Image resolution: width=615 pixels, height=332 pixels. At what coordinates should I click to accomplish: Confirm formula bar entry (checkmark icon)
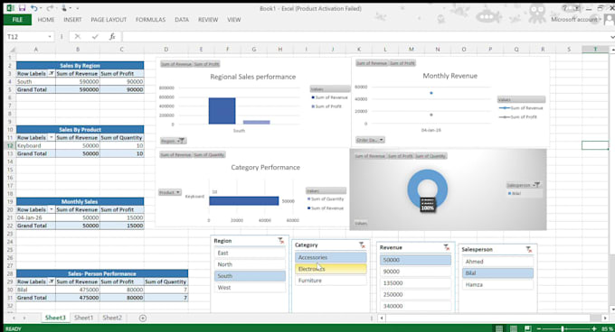pyautogui.click(x=95, y=36)
